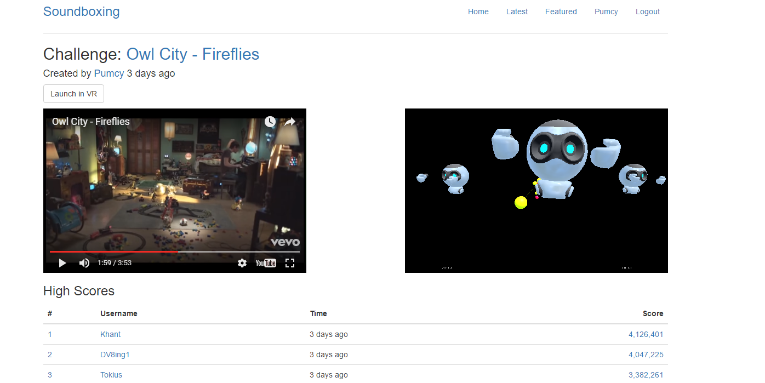The height and width of the screenshot is (383, 765).
Task: View the score 3,382,261
Action: tap(646, 375)
